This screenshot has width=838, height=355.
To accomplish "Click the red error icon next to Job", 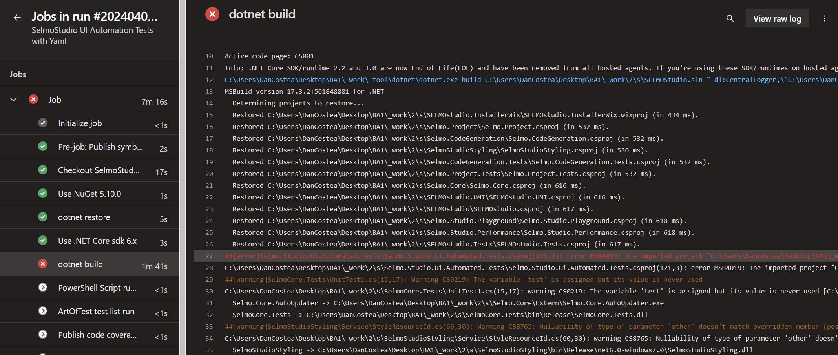I will pyautogui.click(x=33, y=99).
